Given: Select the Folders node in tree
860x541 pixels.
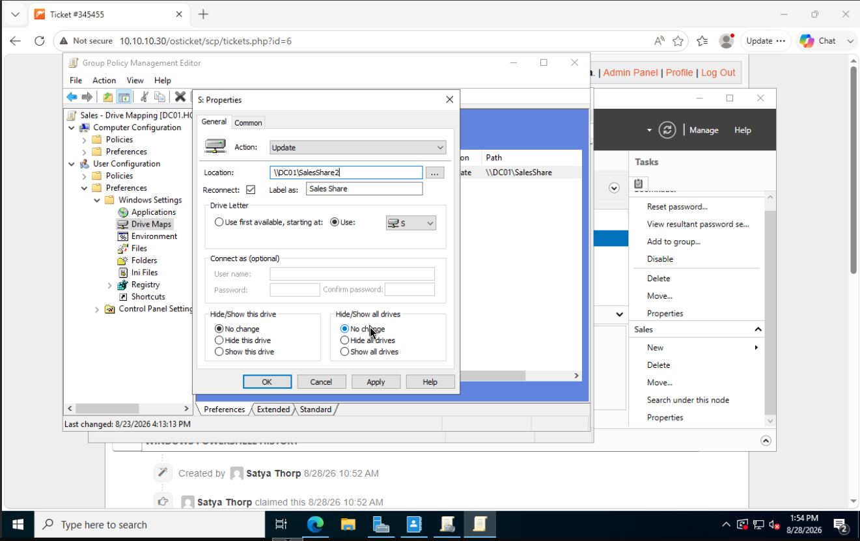Looking at the screenshot, I should (144, 260).
